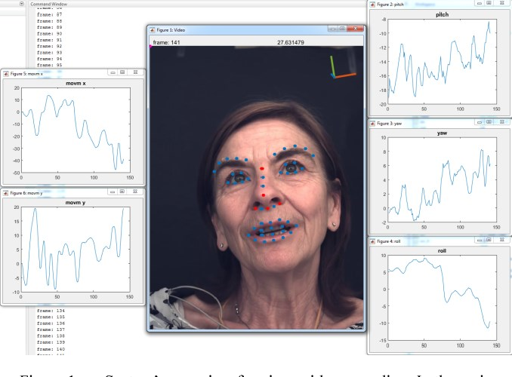Screen dimensions: 512x377
Task: Close the Figure 1: Video window
Action: click(x=355, y=29)
